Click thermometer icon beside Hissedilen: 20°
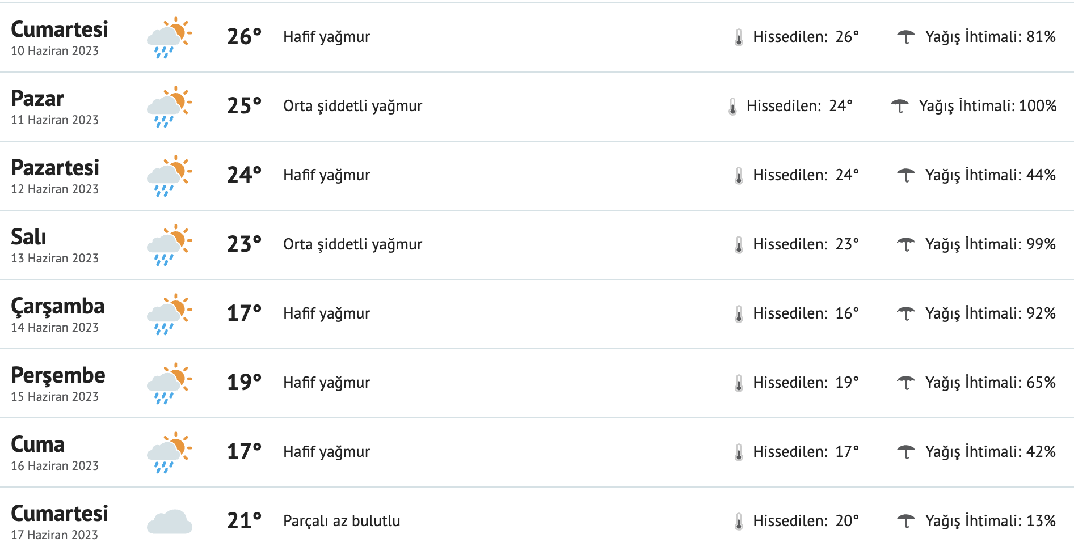This screenshot has height=555, width=1074. [739, 522]
